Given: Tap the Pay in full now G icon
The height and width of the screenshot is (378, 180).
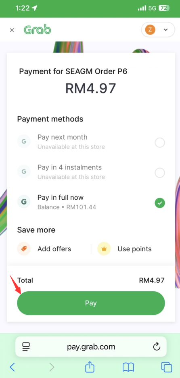Looking at the screenshot, I should tap(24, 202).
